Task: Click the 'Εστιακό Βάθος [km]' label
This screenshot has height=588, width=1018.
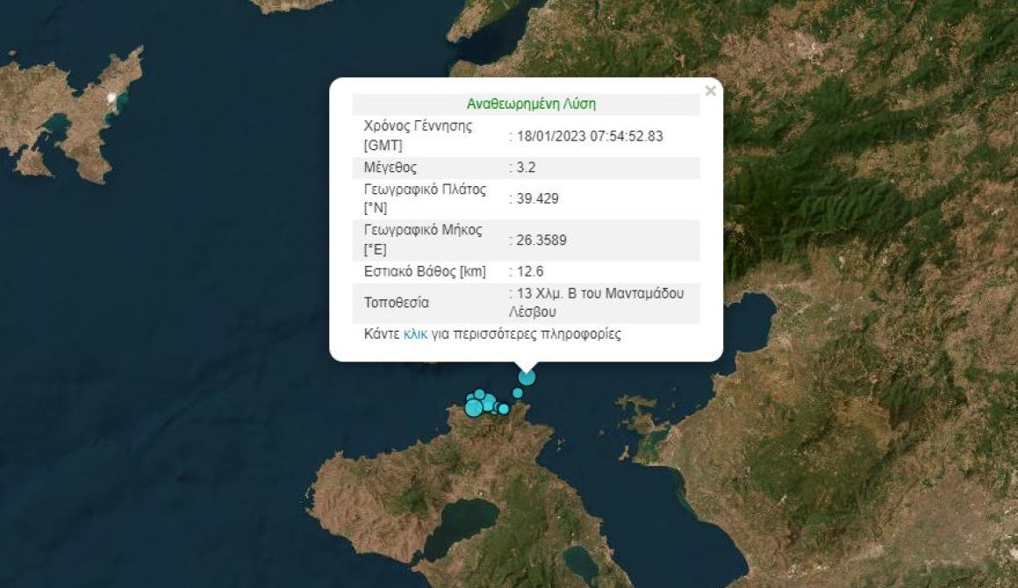Action: point(425,271)
